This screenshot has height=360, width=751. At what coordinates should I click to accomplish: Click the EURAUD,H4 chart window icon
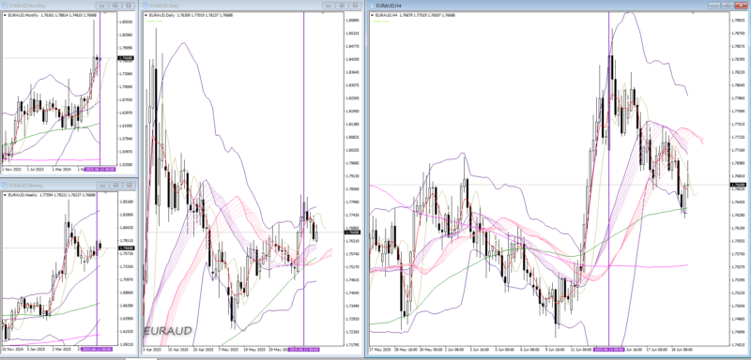pyautogui.click(x=372, y=6)
